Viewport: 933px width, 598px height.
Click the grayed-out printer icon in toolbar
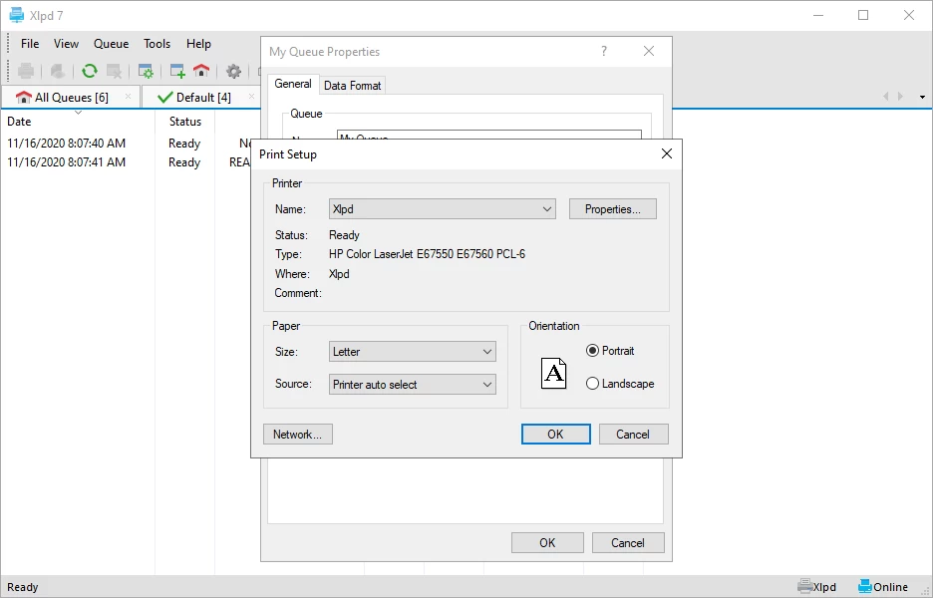26,71
